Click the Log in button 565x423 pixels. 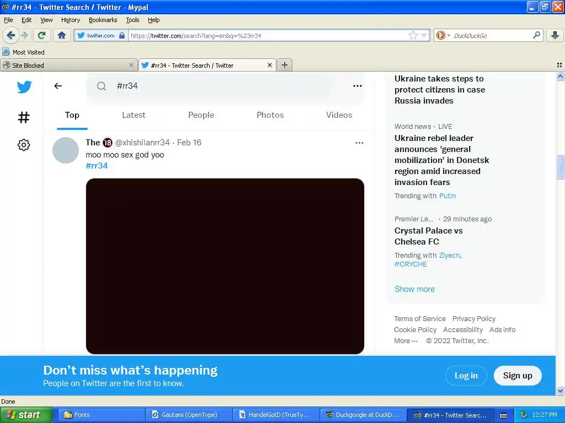pyautogui.click(x=466, y=376)
